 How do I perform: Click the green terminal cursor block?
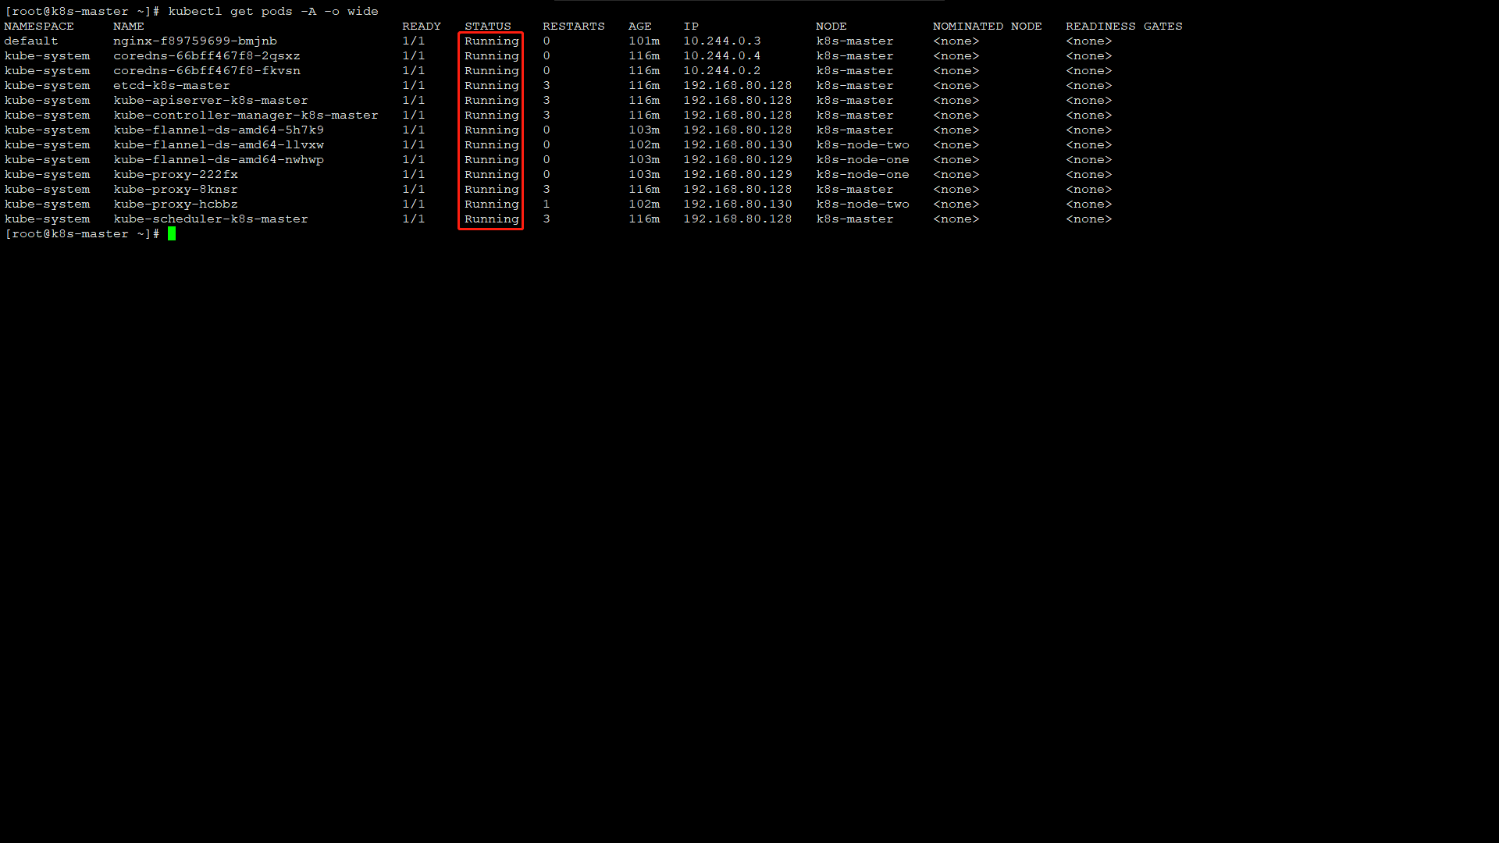pos(172,233)
